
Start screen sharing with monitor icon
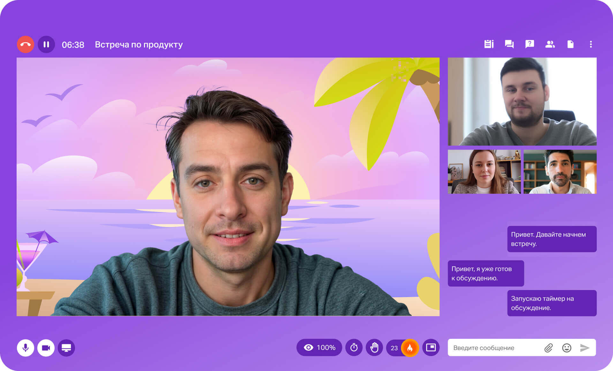pyautogui.click(x=66, y=348)
